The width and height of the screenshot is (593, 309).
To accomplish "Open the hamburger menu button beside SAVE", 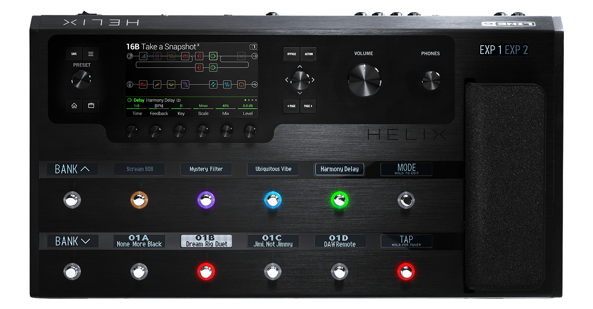I will coord(91,54).
